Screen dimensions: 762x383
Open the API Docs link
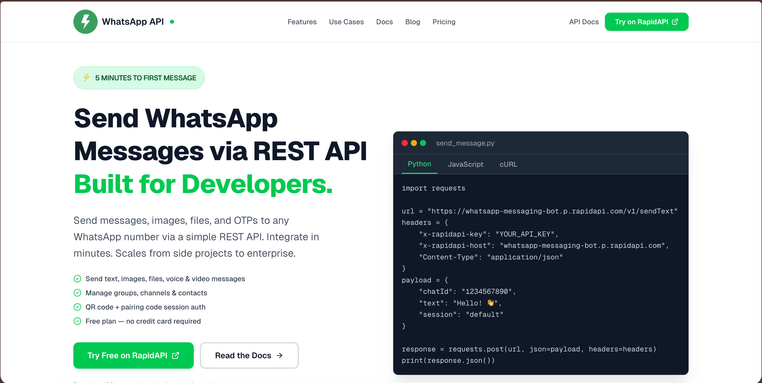583,21
